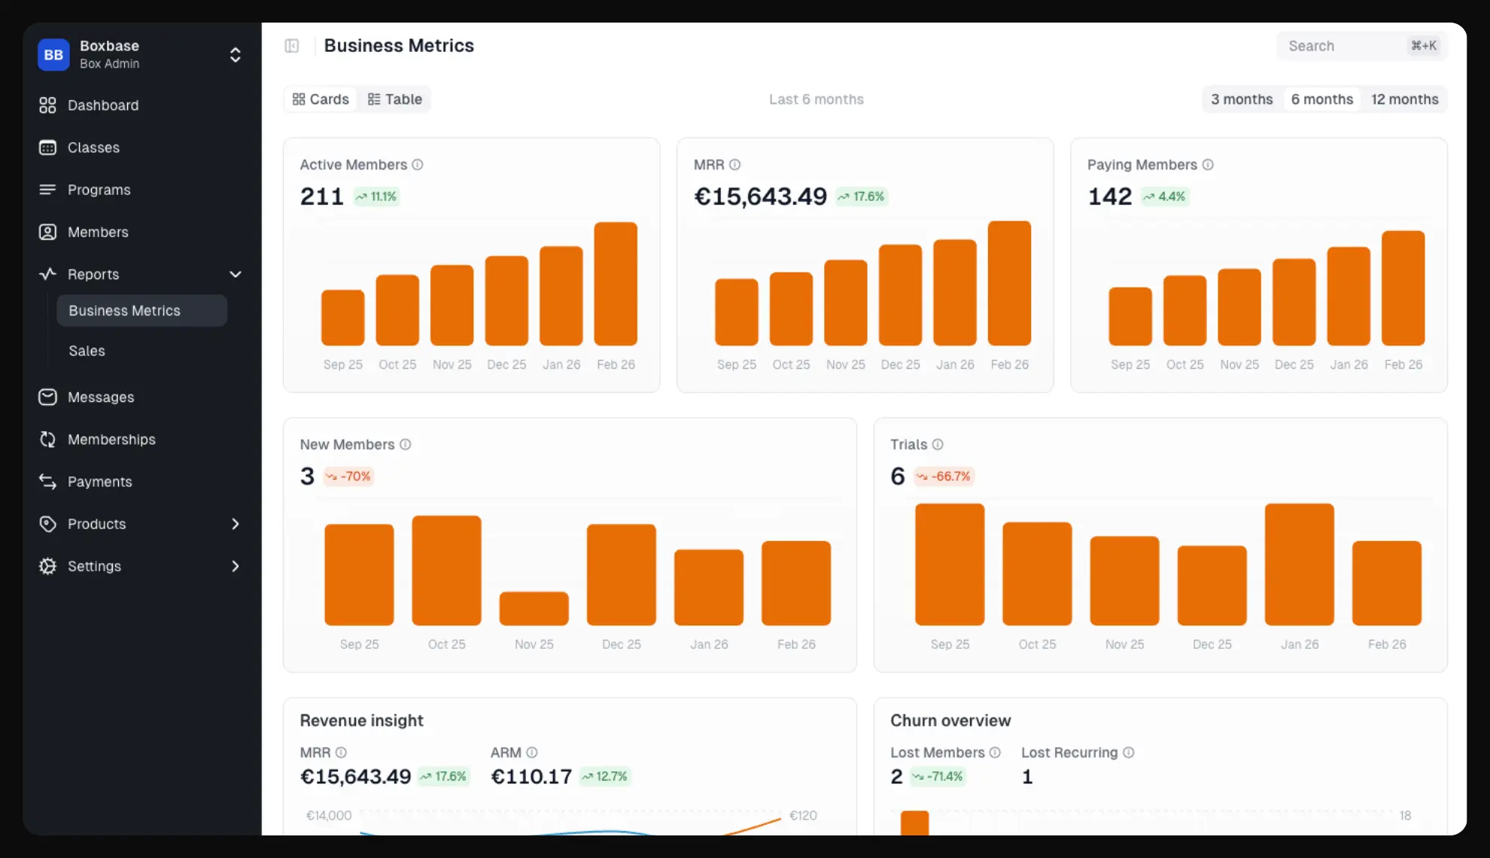This screenshot has height=858, width=1490.
Task: Open Payments using the arrows icon
Action: [x=47, y=482]
